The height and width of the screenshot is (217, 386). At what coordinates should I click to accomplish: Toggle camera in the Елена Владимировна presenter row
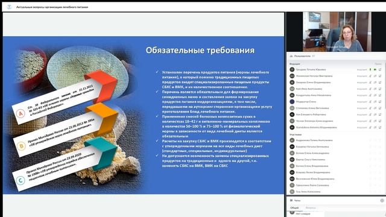[x=375, y=83]
